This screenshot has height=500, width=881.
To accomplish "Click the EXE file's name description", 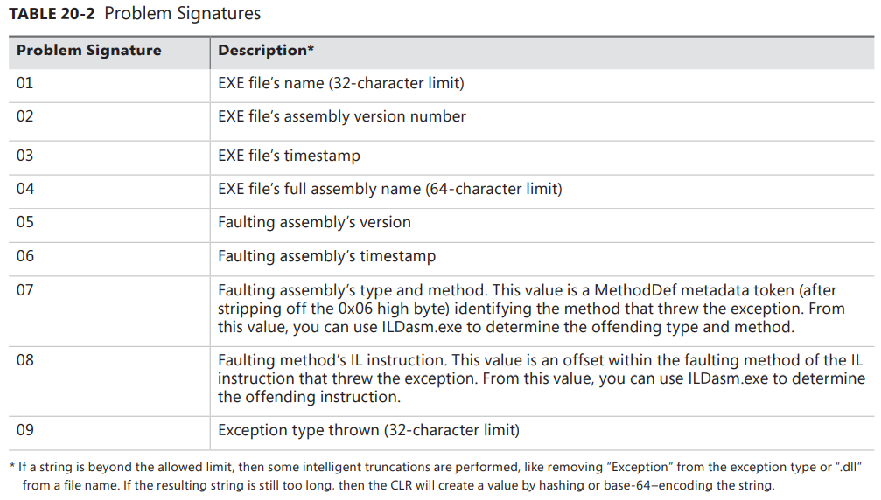I will [340, 84].
